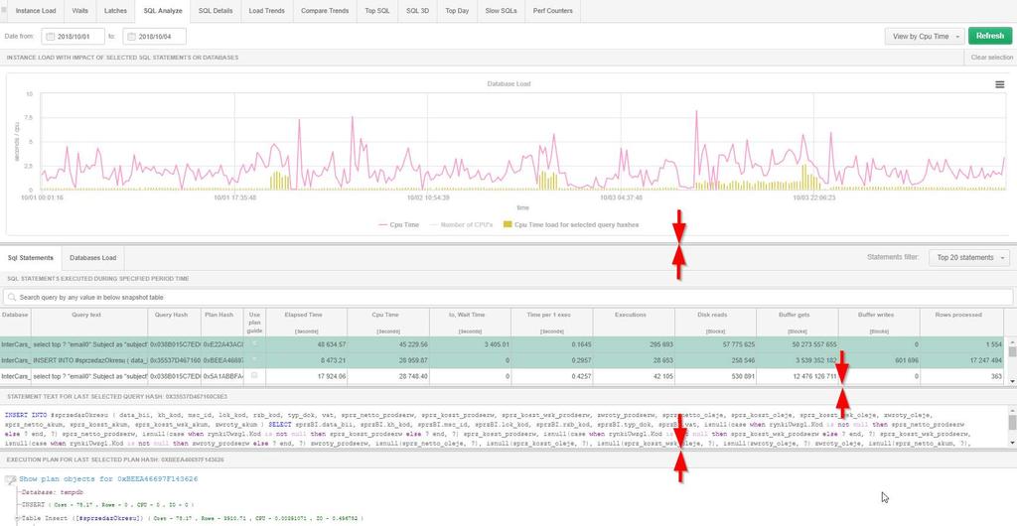Click query hash 0x35537D467160 cell
The image size is (1017, 526).
click(175, 359)
